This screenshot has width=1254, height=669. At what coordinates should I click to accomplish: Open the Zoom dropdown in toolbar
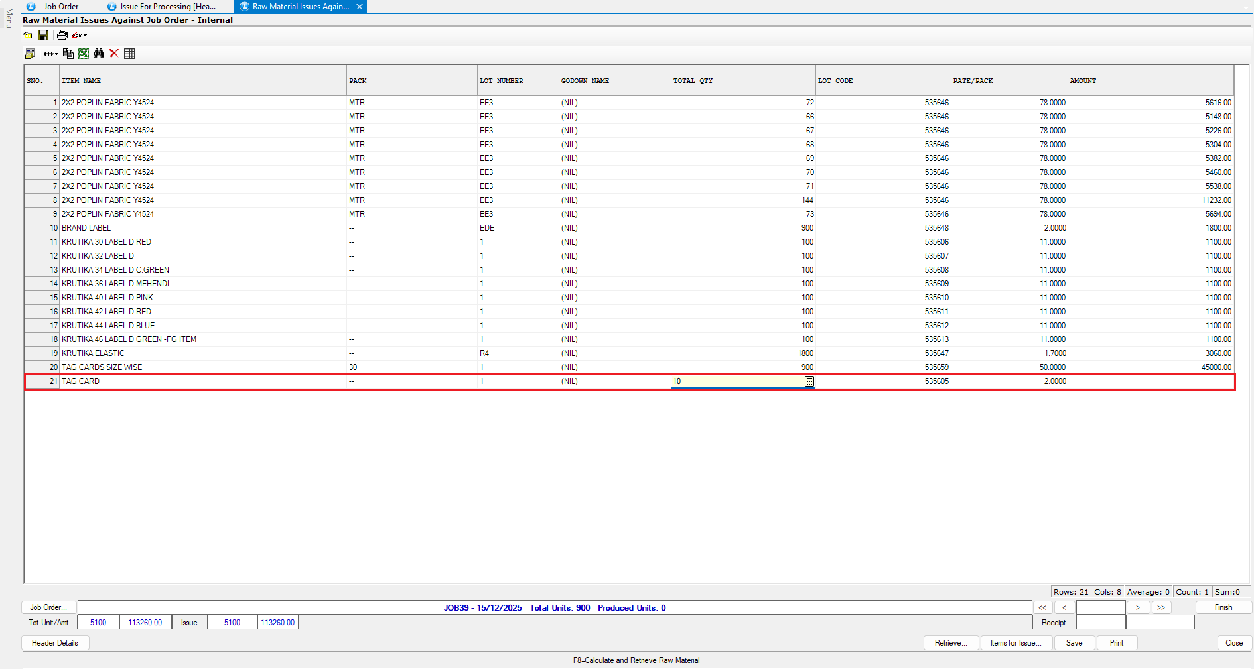(80, 35)
